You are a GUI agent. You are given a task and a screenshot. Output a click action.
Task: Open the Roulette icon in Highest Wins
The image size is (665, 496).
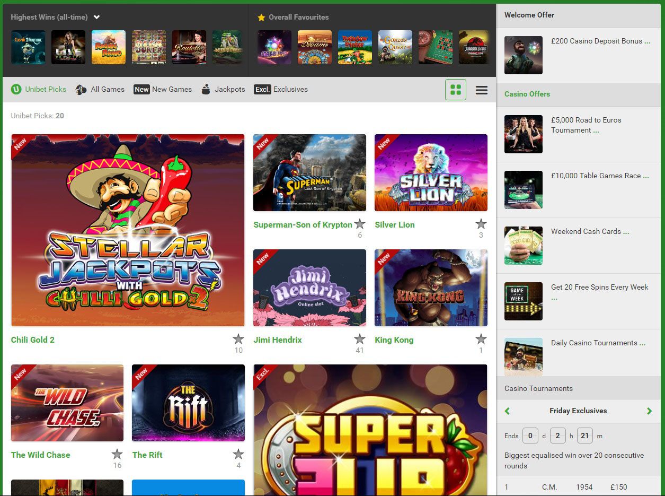click(x=189, y=47)
